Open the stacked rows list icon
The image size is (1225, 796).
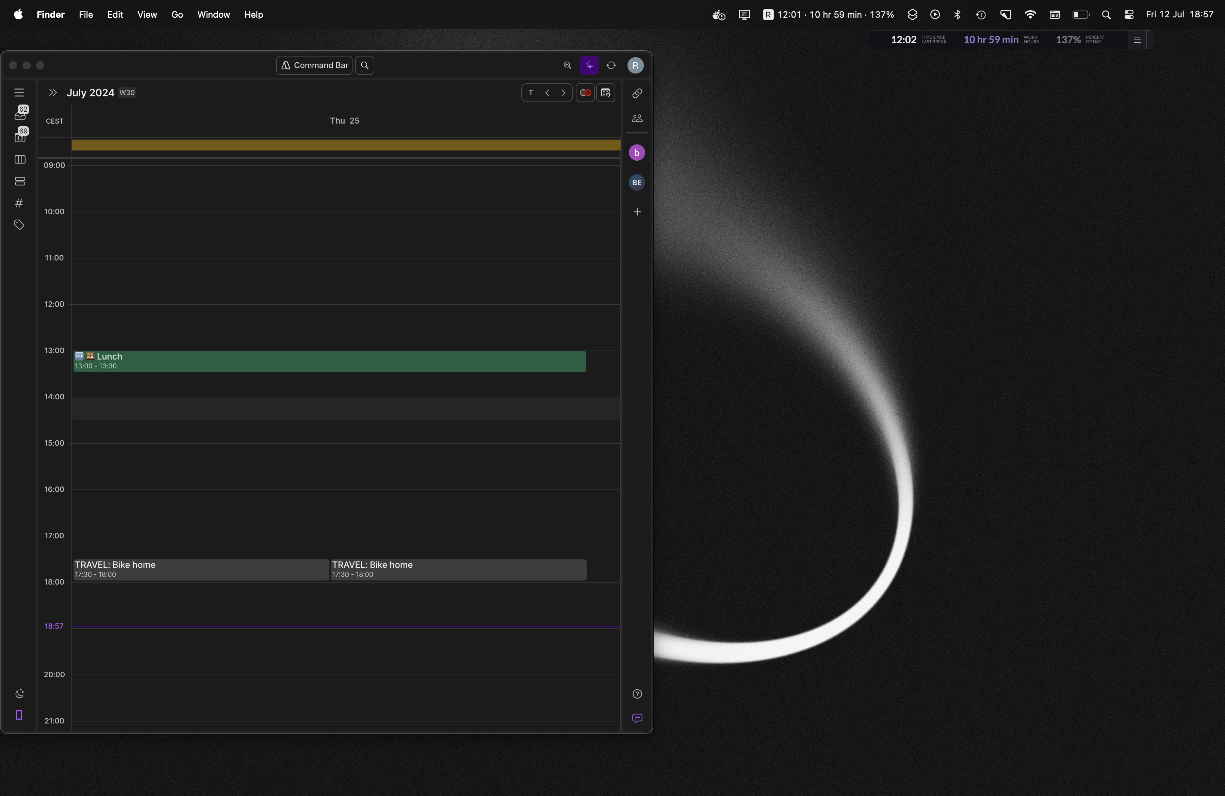pyautogui.click(x=19, y=181)
